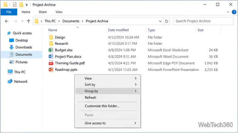This screenshot has width=238, height=133.
Task: Click the Excel icon for Budget.xlsx
Action: pyautogui.click(x=51, y=50)
